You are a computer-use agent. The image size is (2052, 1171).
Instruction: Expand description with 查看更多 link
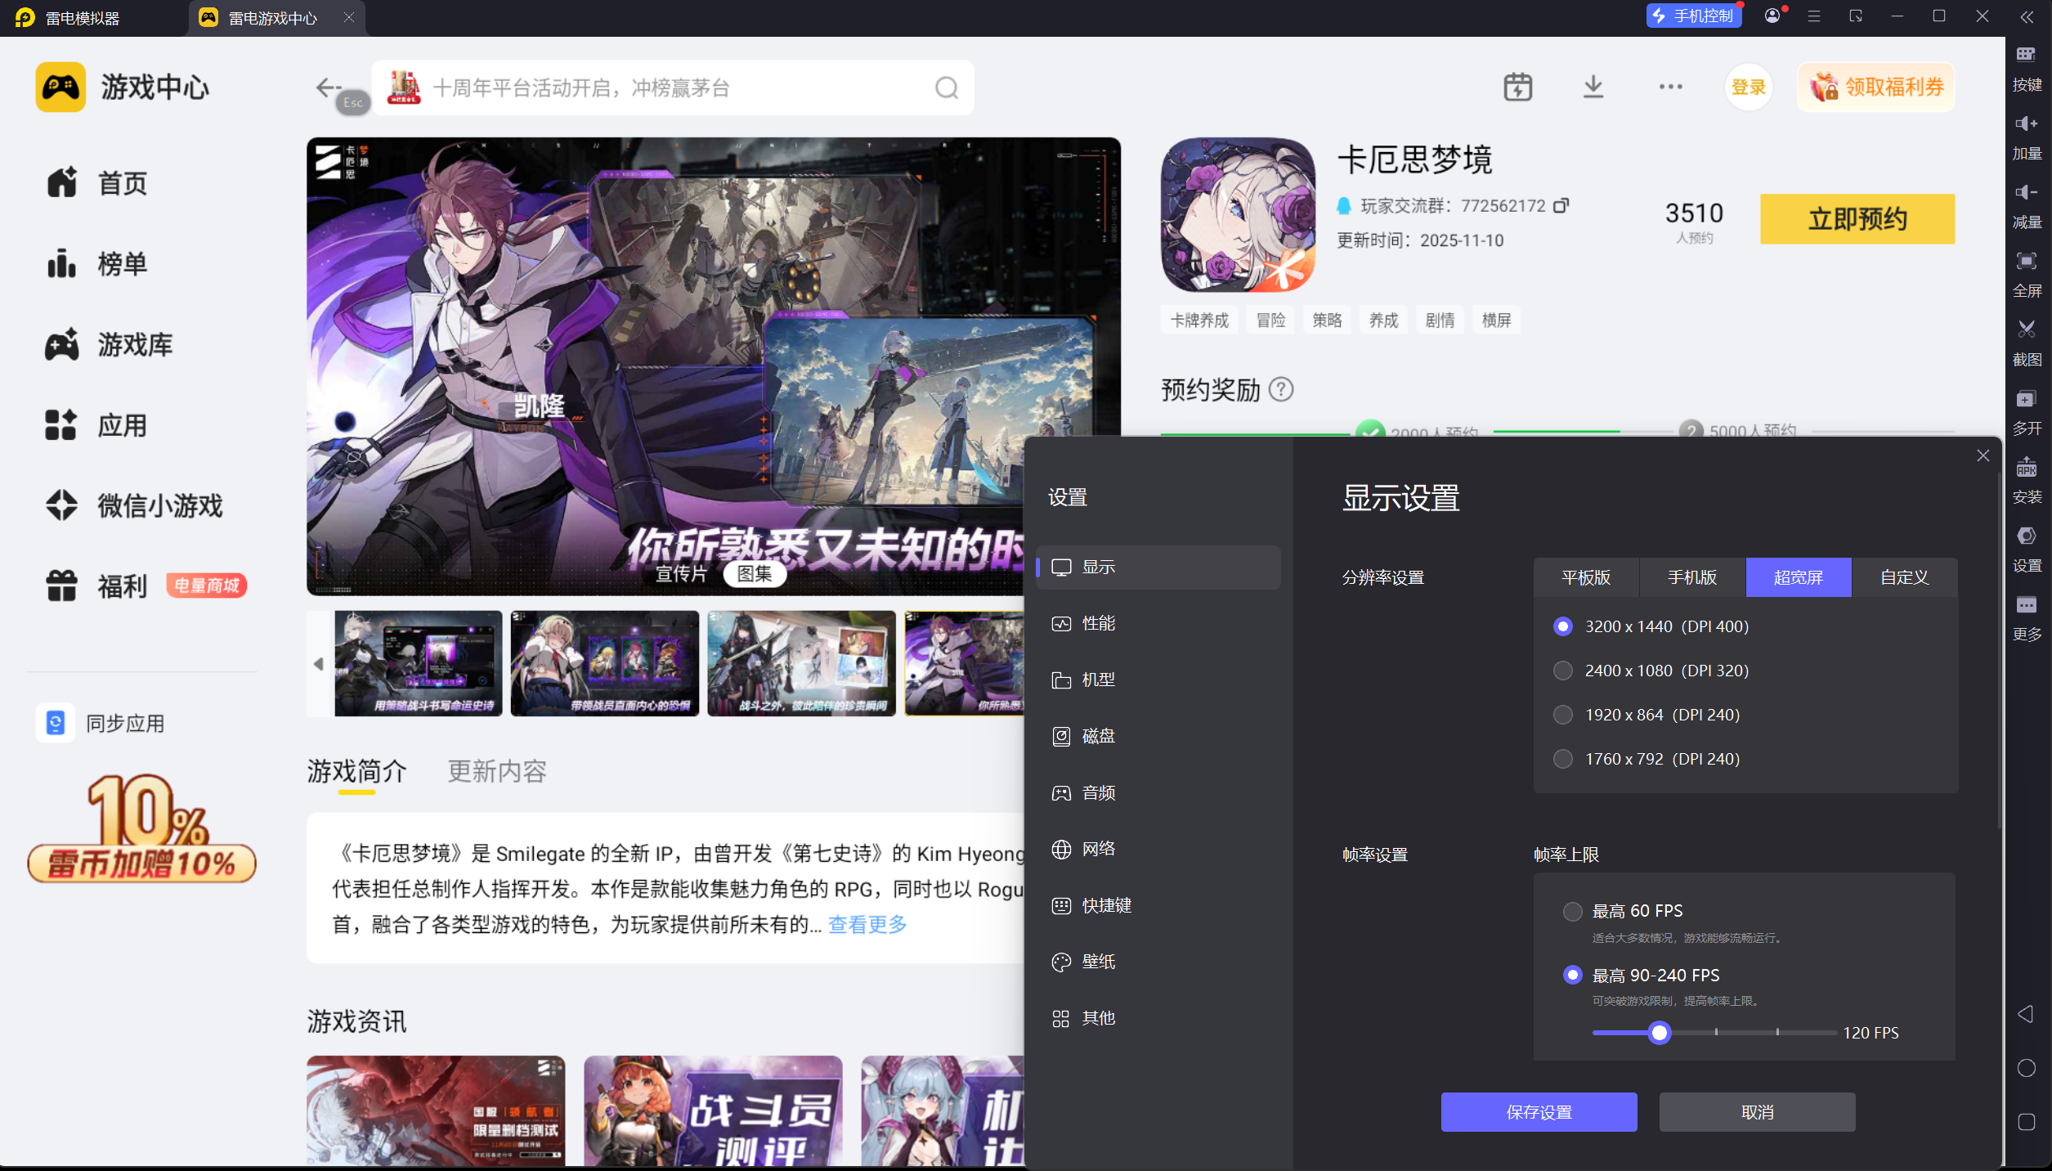click(867, 925)
